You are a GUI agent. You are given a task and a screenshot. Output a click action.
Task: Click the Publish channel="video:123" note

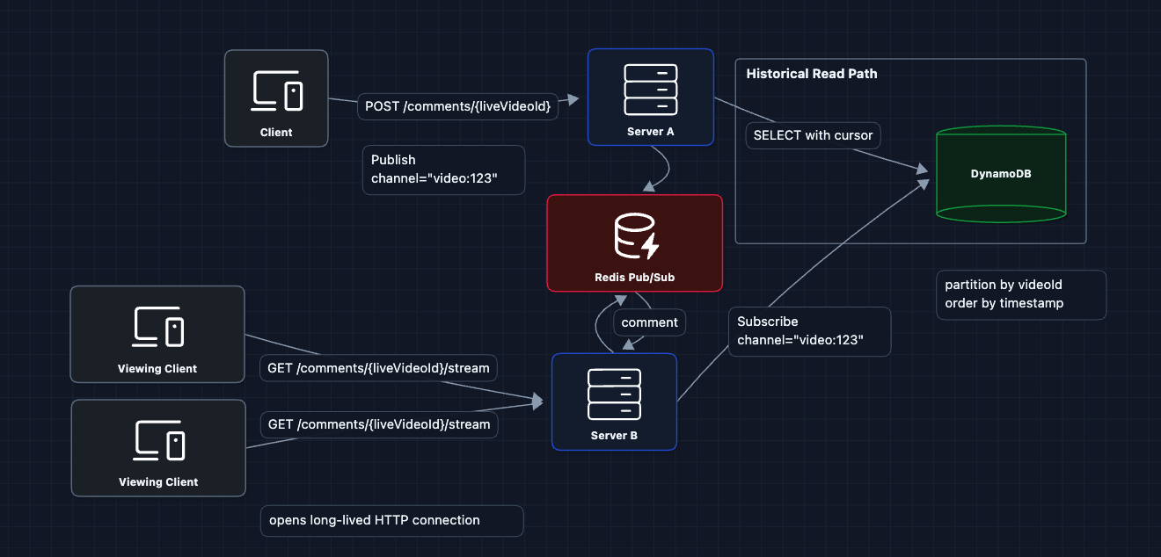pos(443,170)
